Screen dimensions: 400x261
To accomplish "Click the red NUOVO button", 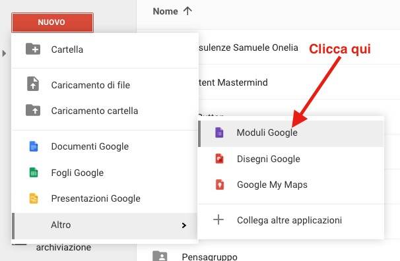I will (52, 22).
